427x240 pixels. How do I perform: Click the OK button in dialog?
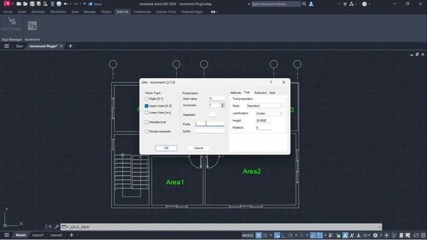tap(166, 148)
